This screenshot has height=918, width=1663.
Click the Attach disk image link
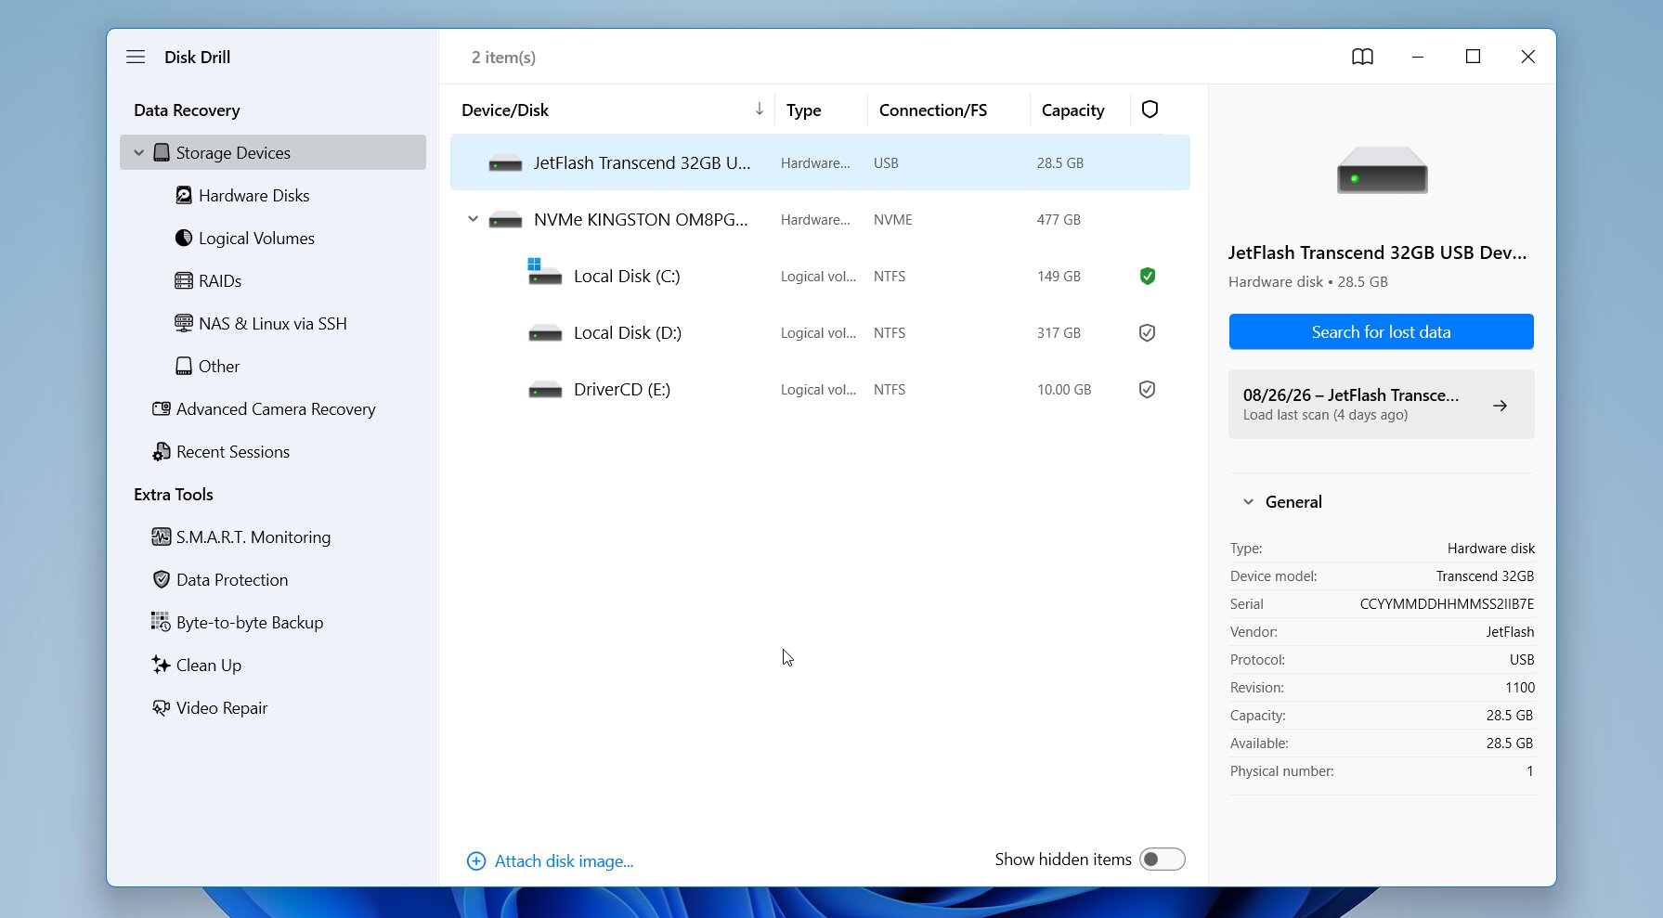pyautogui.click(x=564, y=860)
